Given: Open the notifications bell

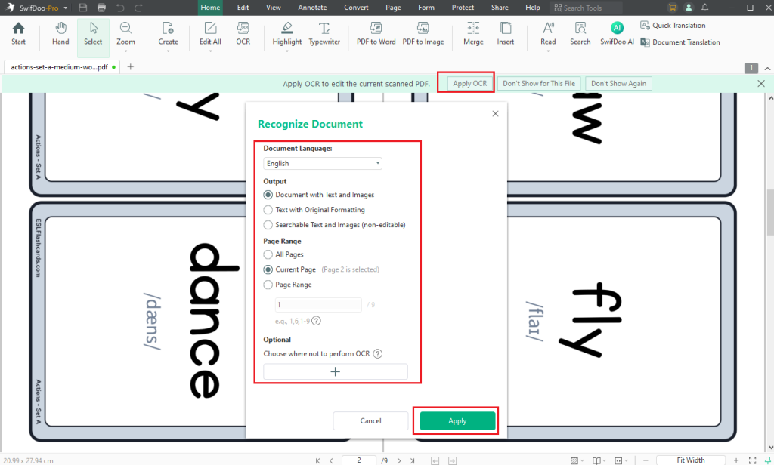Looking at the screenshot, I should tap(705, 8).
